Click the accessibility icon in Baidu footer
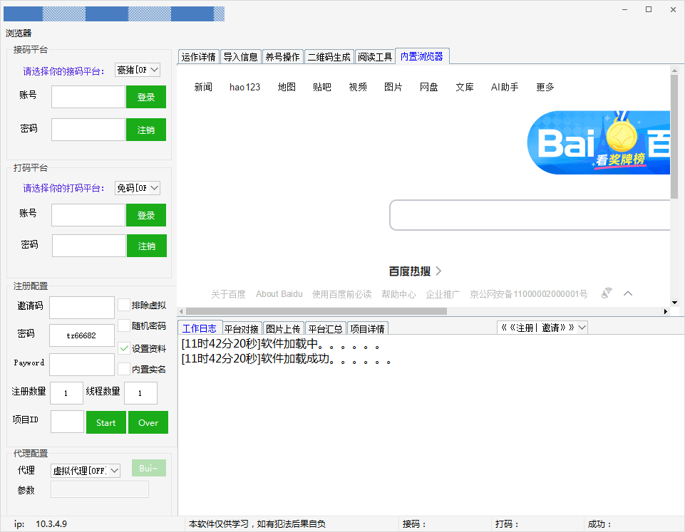The width and height of the screenshot is (685, 532). (x=605, y=292)
